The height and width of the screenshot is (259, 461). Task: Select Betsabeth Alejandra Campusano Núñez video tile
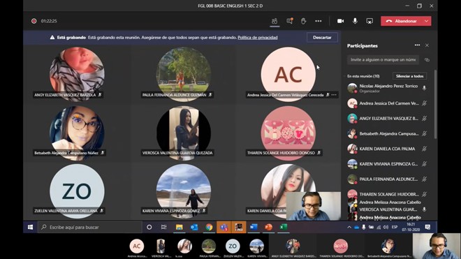[x=77, y=133]
